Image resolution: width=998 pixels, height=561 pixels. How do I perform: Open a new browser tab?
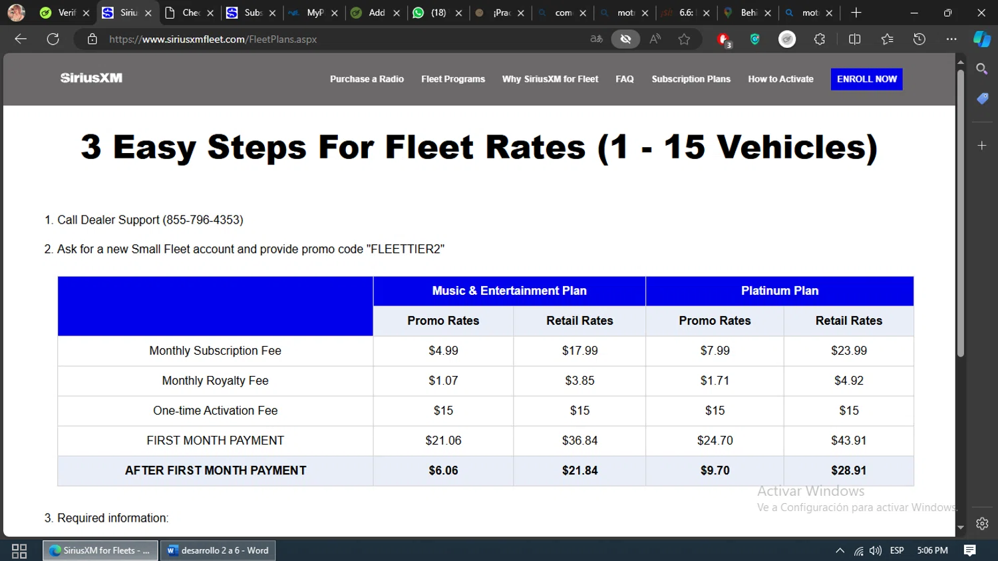tap(856, 13)
